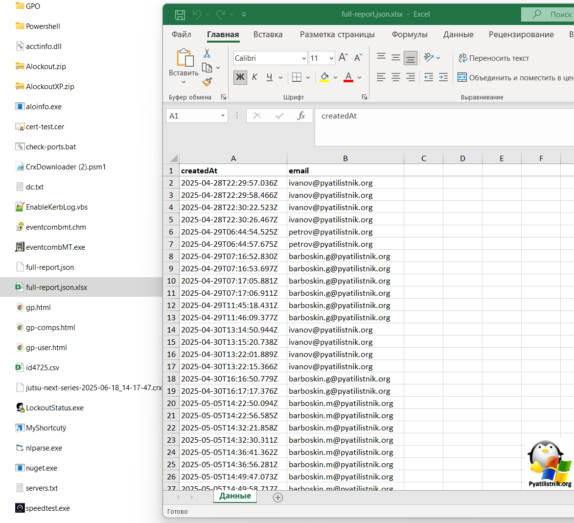Cut selection with the scissors icon
The image size is (574, 523).
[x=207, y=53]
